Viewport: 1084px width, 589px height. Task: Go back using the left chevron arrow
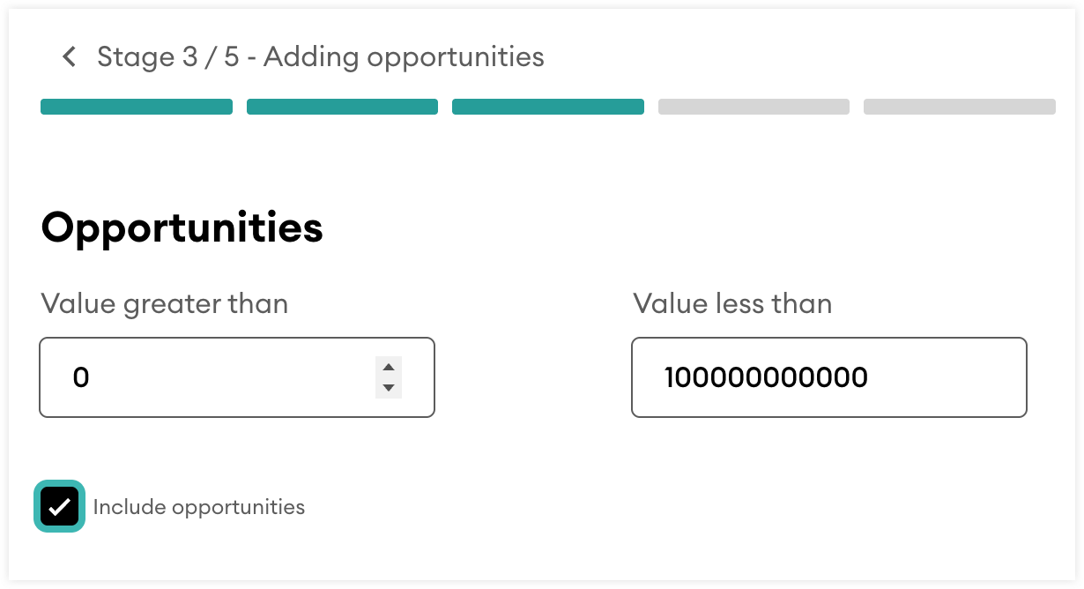coord(69,57)
